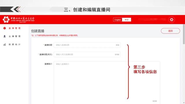Click into the 直播简介 text area
Image resolution: width=185 pixels, height=104 pixels.
(x=107, y=83)
